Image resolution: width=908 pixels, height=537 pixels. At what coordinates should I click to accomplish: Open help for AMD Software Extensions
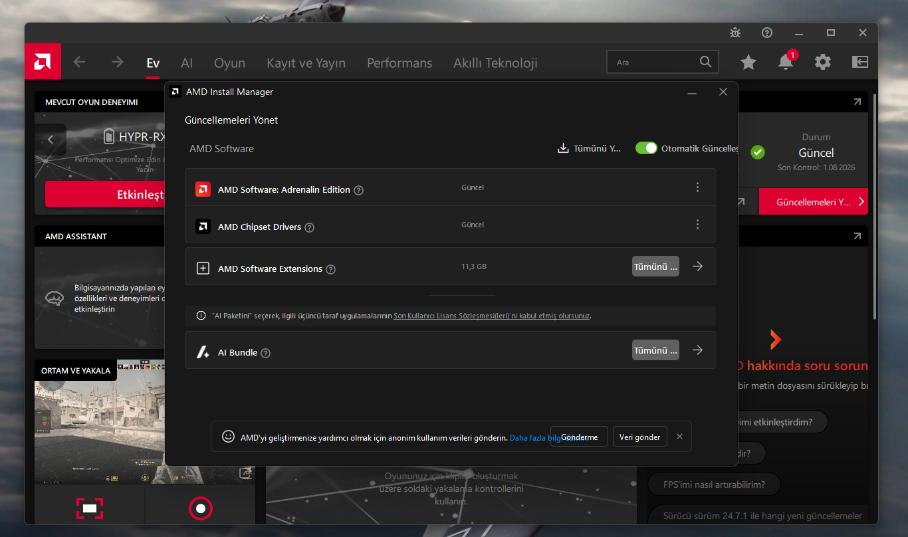coord(331,270)
